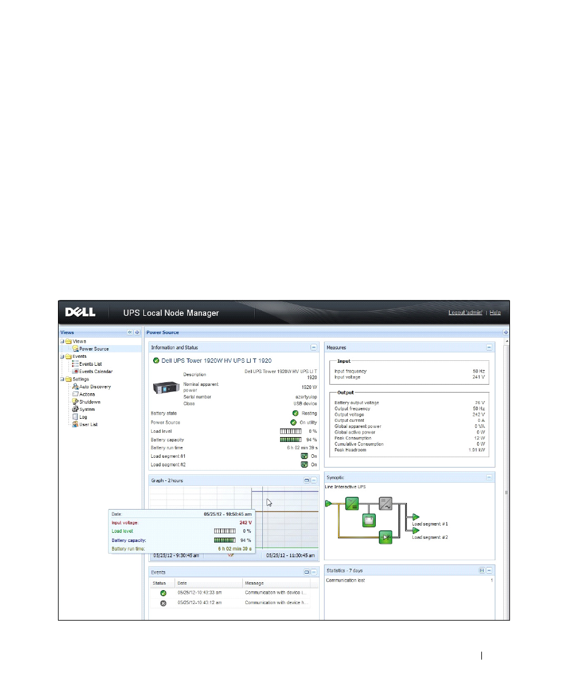Click the Dell logo
The image size is (582, 698).
click(80, 312)
